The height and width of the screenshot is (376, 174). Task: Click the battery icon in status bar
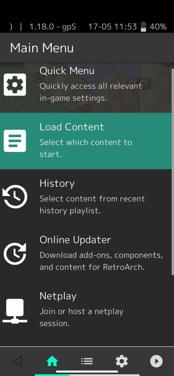tap(143, 27)
